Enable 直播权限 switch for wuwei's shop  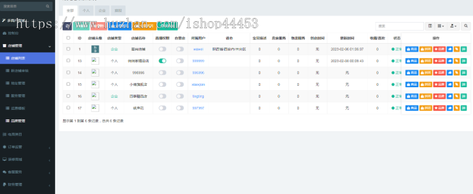[162, 49]
